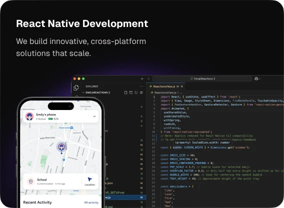Click the ReactionsView.js breadcrumb path
The width and height of the screenshot is (284, 208).
(x=165, y=92)
